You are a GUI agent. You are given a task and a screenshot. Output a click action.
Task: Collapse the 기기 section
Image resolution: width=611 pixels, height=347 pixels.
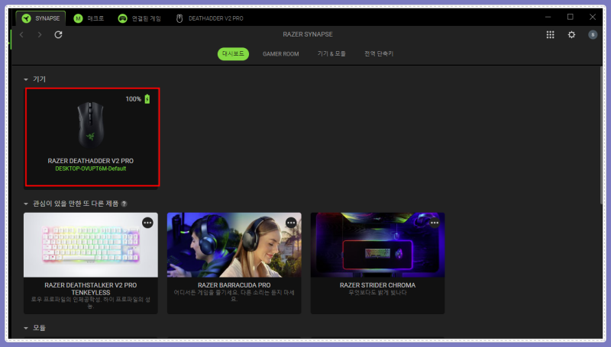(x=26, y=79)
